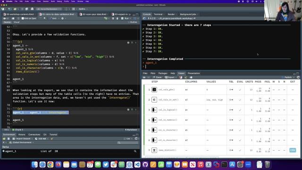Switch to the Plots tab

(153, 73)
